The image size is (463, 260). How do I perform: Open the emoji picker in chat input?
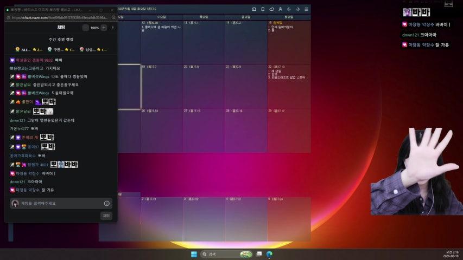(x=107, y=204)
